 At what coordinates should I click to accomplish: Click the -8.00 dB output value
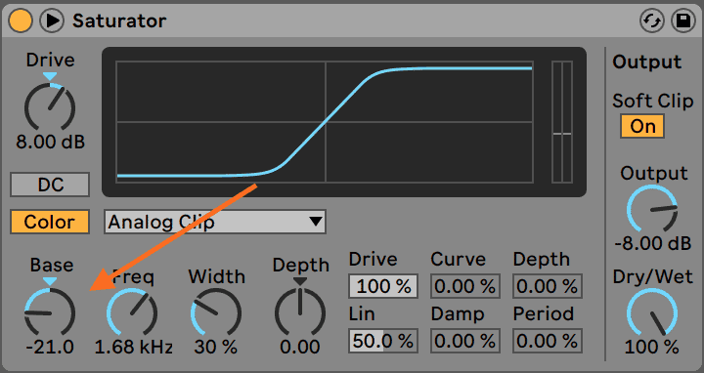[652, 243]
